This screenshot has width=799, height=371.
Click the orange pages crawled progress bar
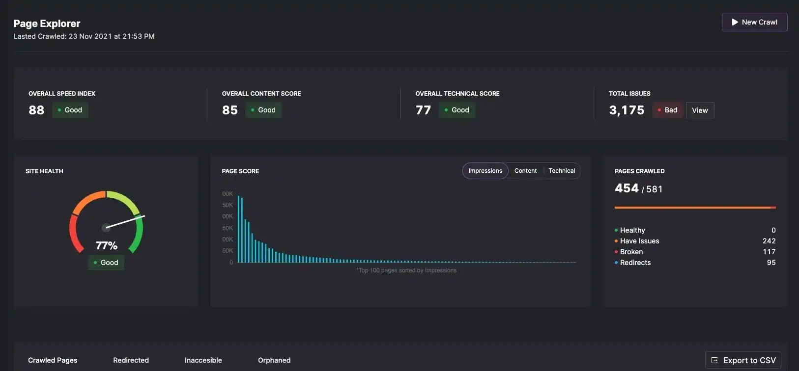[695, 208]
